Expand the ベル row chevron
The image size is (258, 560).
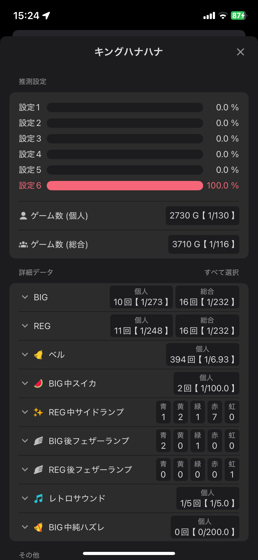coord(25,355)
